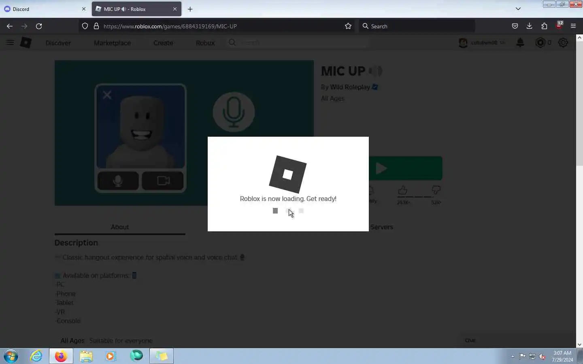This screenshot has height=364, width=583.
Task: Open the Action Center flag icon
Action: click(522, 357)
